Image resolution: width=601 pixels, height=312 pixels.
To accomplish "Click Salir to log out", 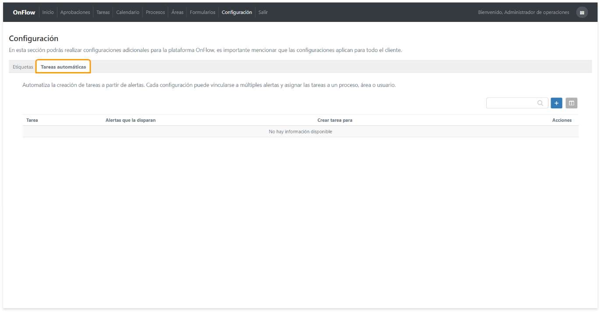I will (263, 12).
